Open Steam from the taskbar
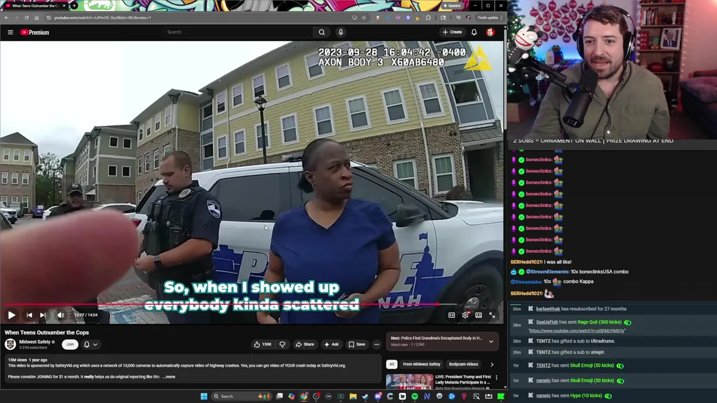The image size is (717, 403). 365,396
